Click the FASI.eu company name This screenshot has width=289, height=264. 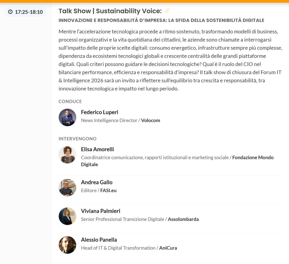tap(108, 191)
